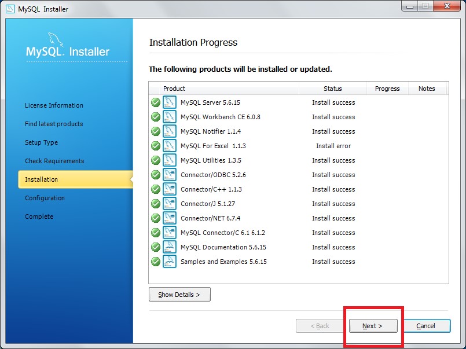Go to the Configuration step

(x=45, y=198)
